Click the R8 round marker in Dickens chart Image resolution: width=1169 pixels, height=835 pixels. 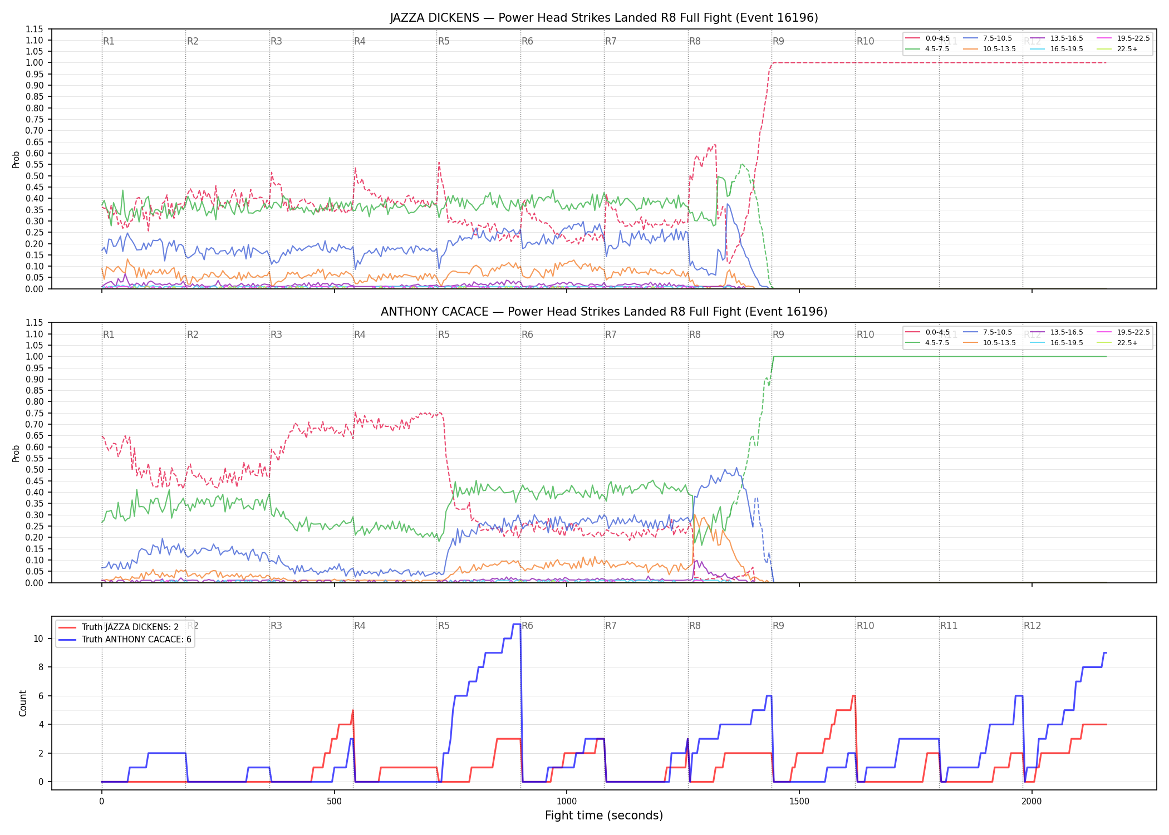click(695, 41)
